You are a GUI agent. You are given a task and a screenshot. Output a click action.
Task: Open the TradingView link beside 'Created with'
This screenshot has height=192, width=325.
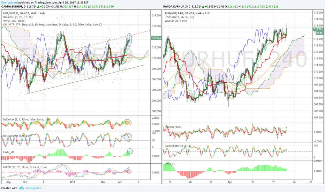click(33, 188)
